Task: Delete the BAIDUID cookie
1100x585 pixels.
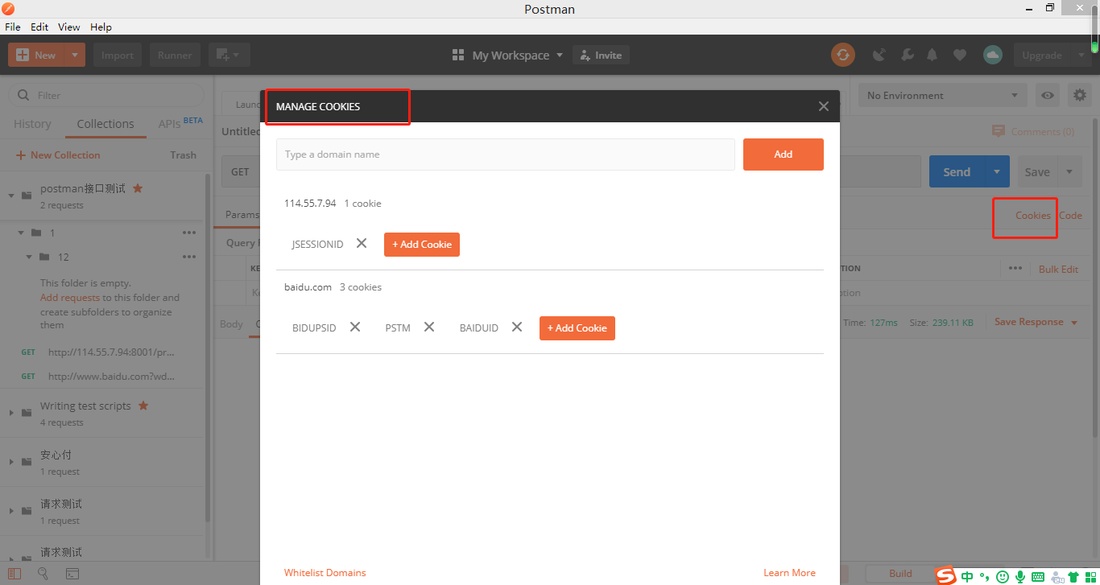Action: coord(517,327)
